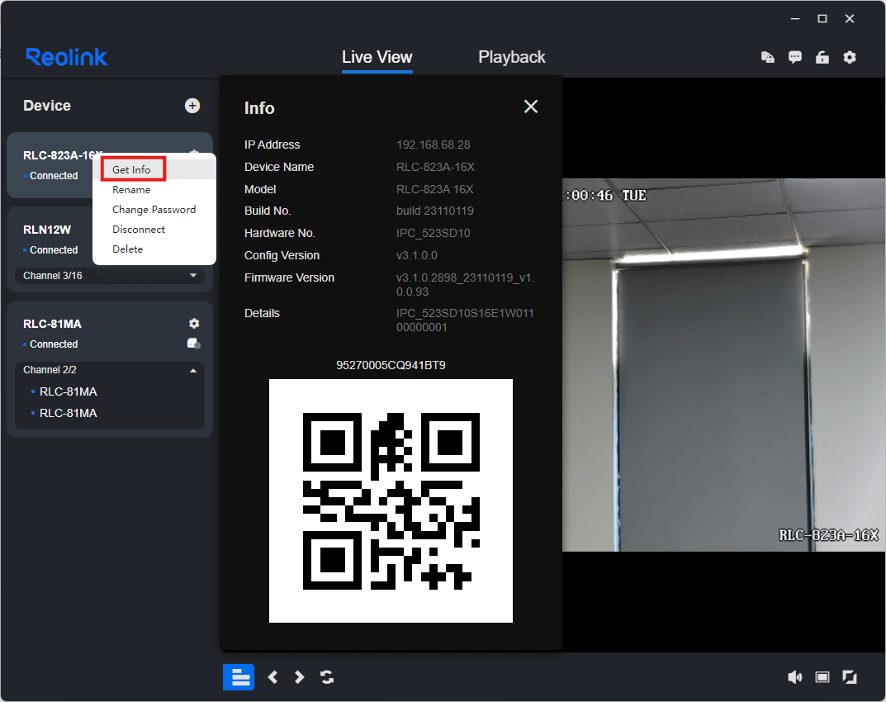Open the message chat bubble icon
886x702 pixels.
point(795,57)
